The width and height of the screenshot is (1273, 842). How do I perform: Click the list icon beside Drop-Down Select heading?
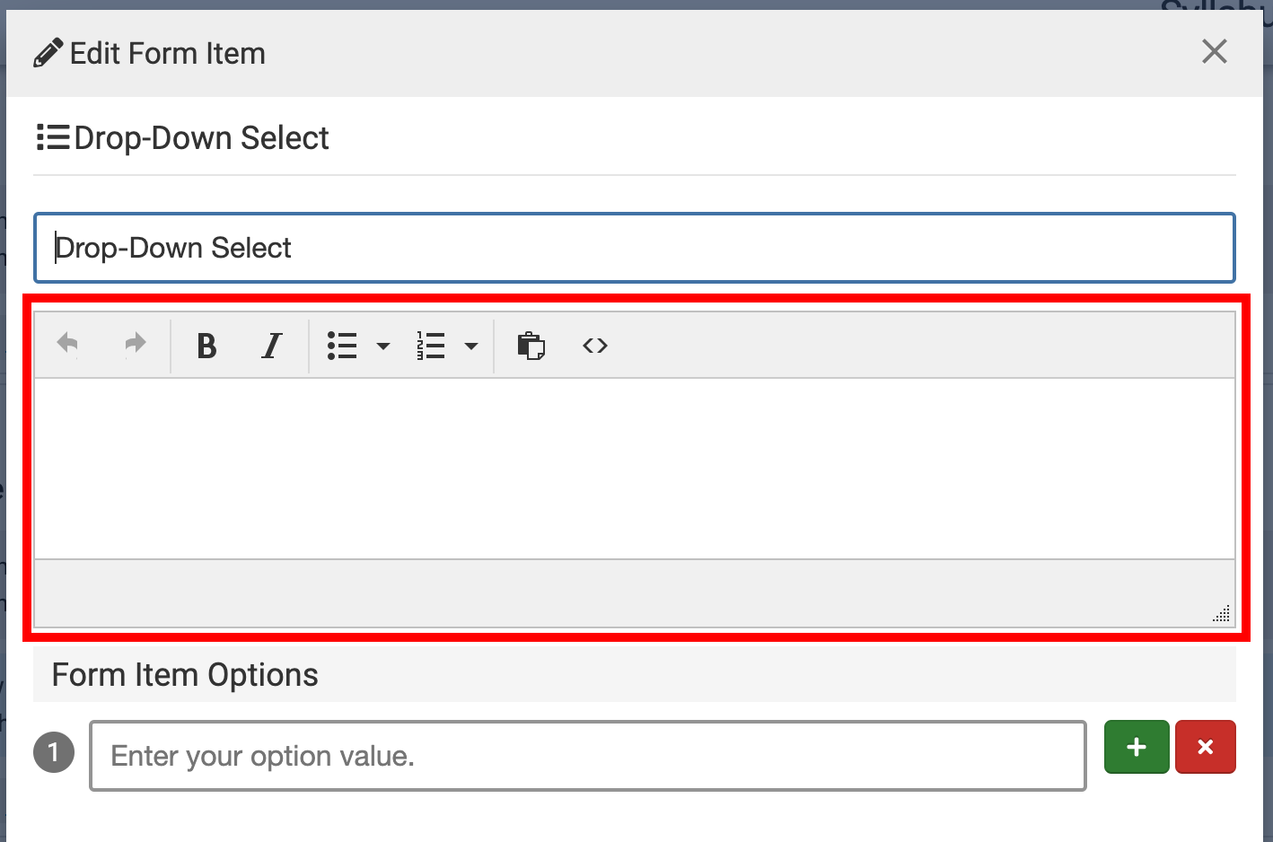click(x=53, y=138)
